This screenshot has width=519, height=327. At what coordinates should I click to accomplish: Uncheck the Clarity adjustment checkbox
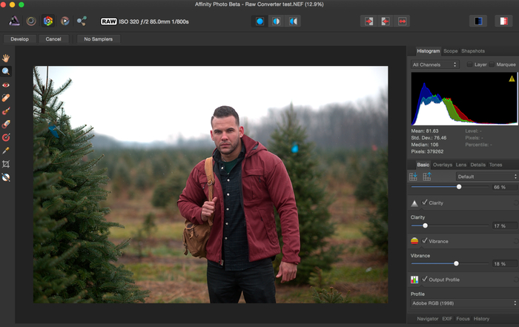pyautogui.click(x=424, y=202)
